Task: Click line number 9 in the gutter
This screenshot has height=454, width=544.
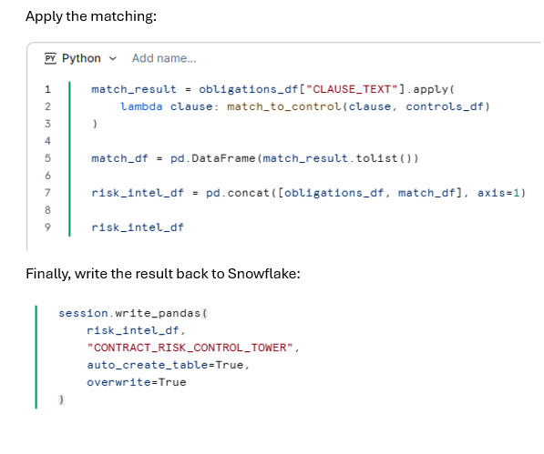Action: pyautogui.click(x=47, y=227)
